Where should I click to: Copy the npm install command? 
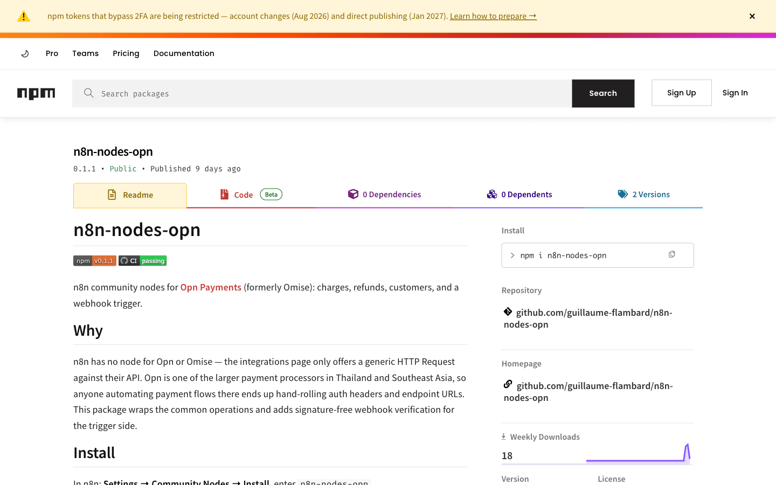(672, 254)
